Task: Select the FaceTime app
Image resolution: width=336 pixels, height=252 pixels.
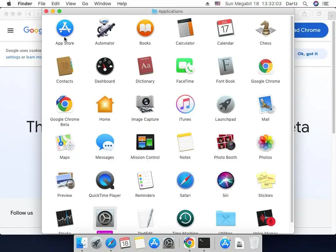Action: 185,66
